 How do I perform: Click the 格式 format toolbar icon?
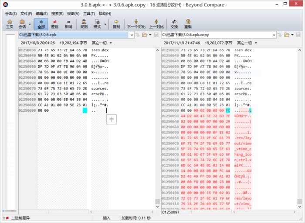click(97, 24)
